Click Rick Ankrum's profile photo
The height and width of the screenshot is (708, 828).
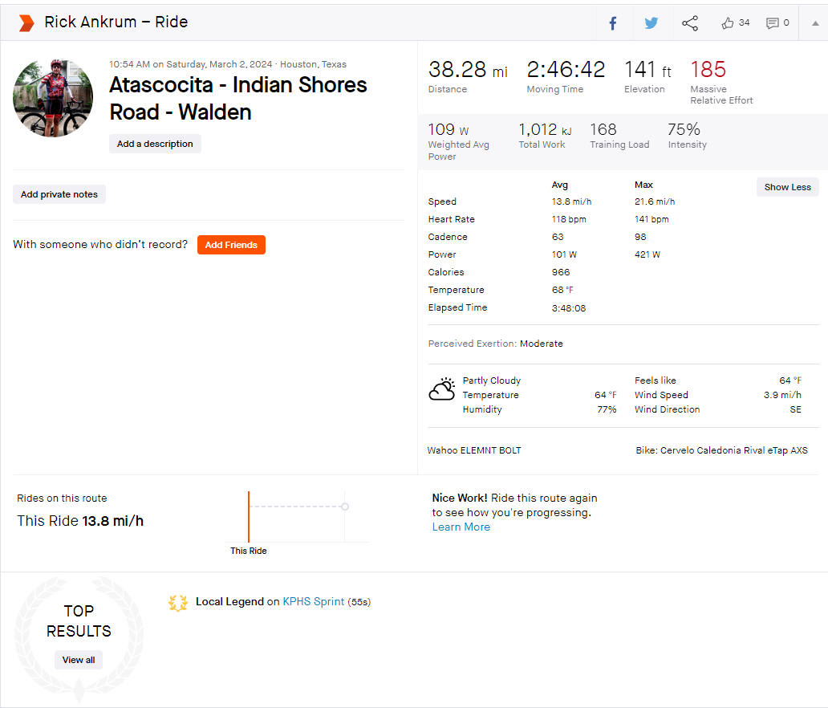click(x=53, y=98)
